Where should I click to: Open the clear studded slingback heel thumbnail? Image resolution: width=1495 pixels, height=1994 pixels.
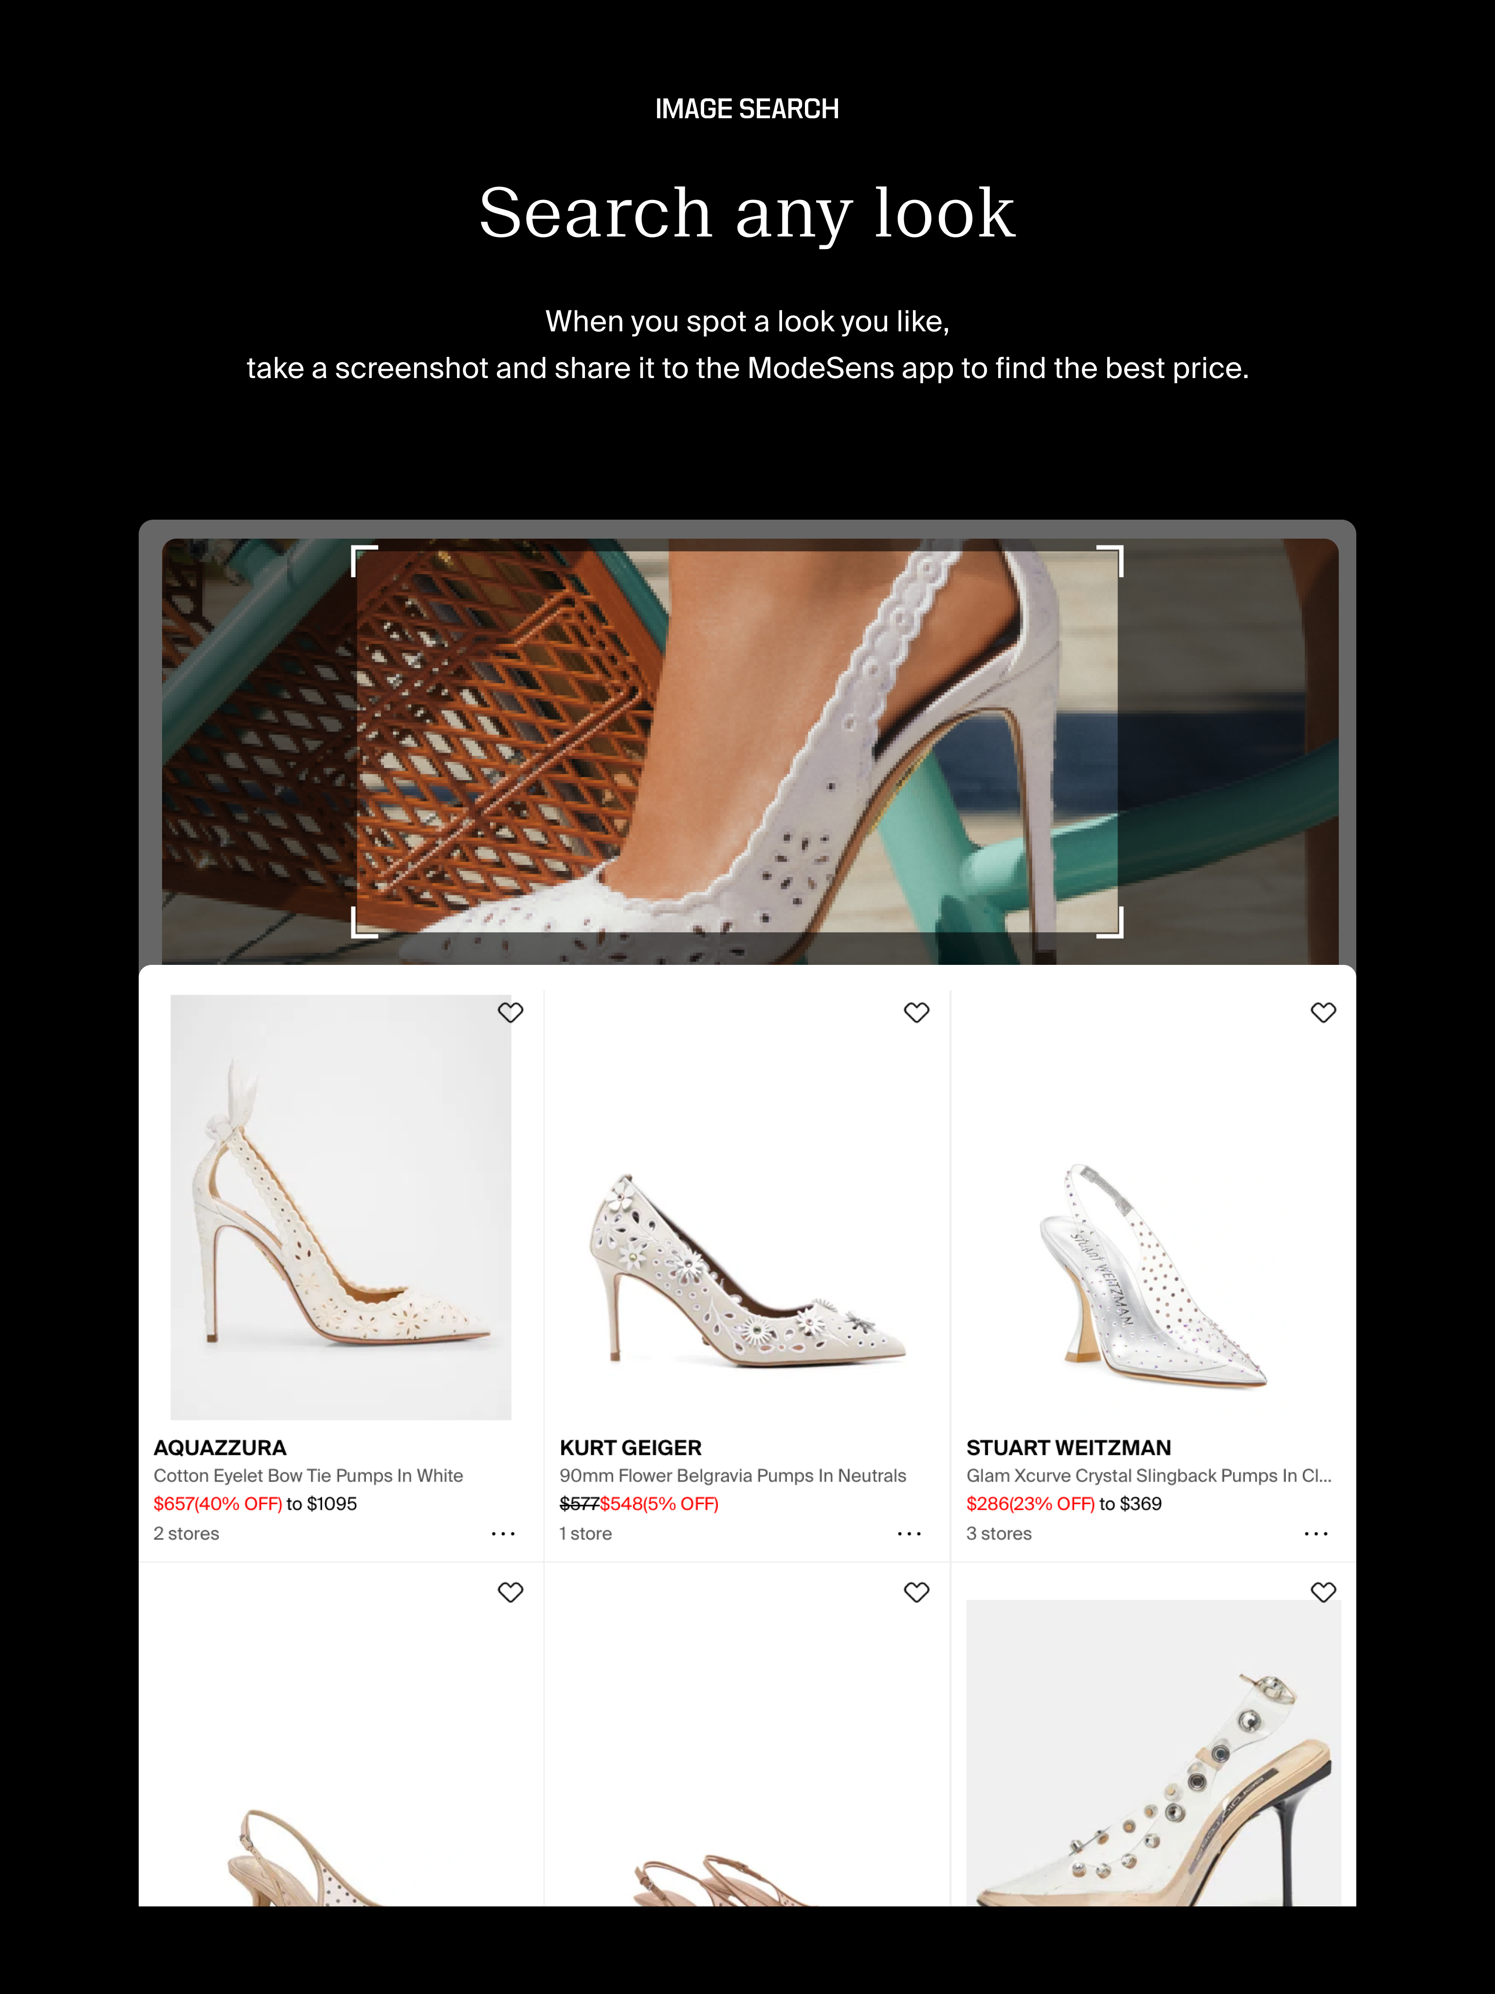coord(1153,1752)
